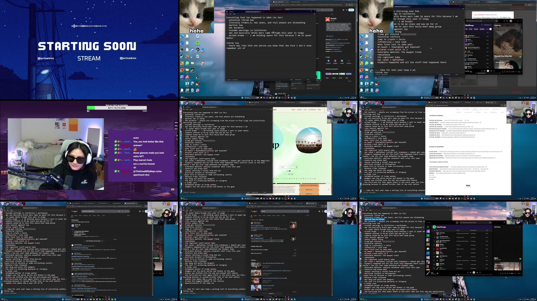Open Discord desktop icon in the short-Notepad-list frame
This screenshot has width=537, height=301.
(192, 50)
